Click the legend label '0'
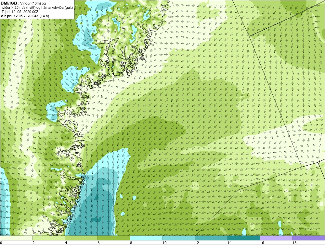Viewport: 325px width, 245px height. point(1,243)
